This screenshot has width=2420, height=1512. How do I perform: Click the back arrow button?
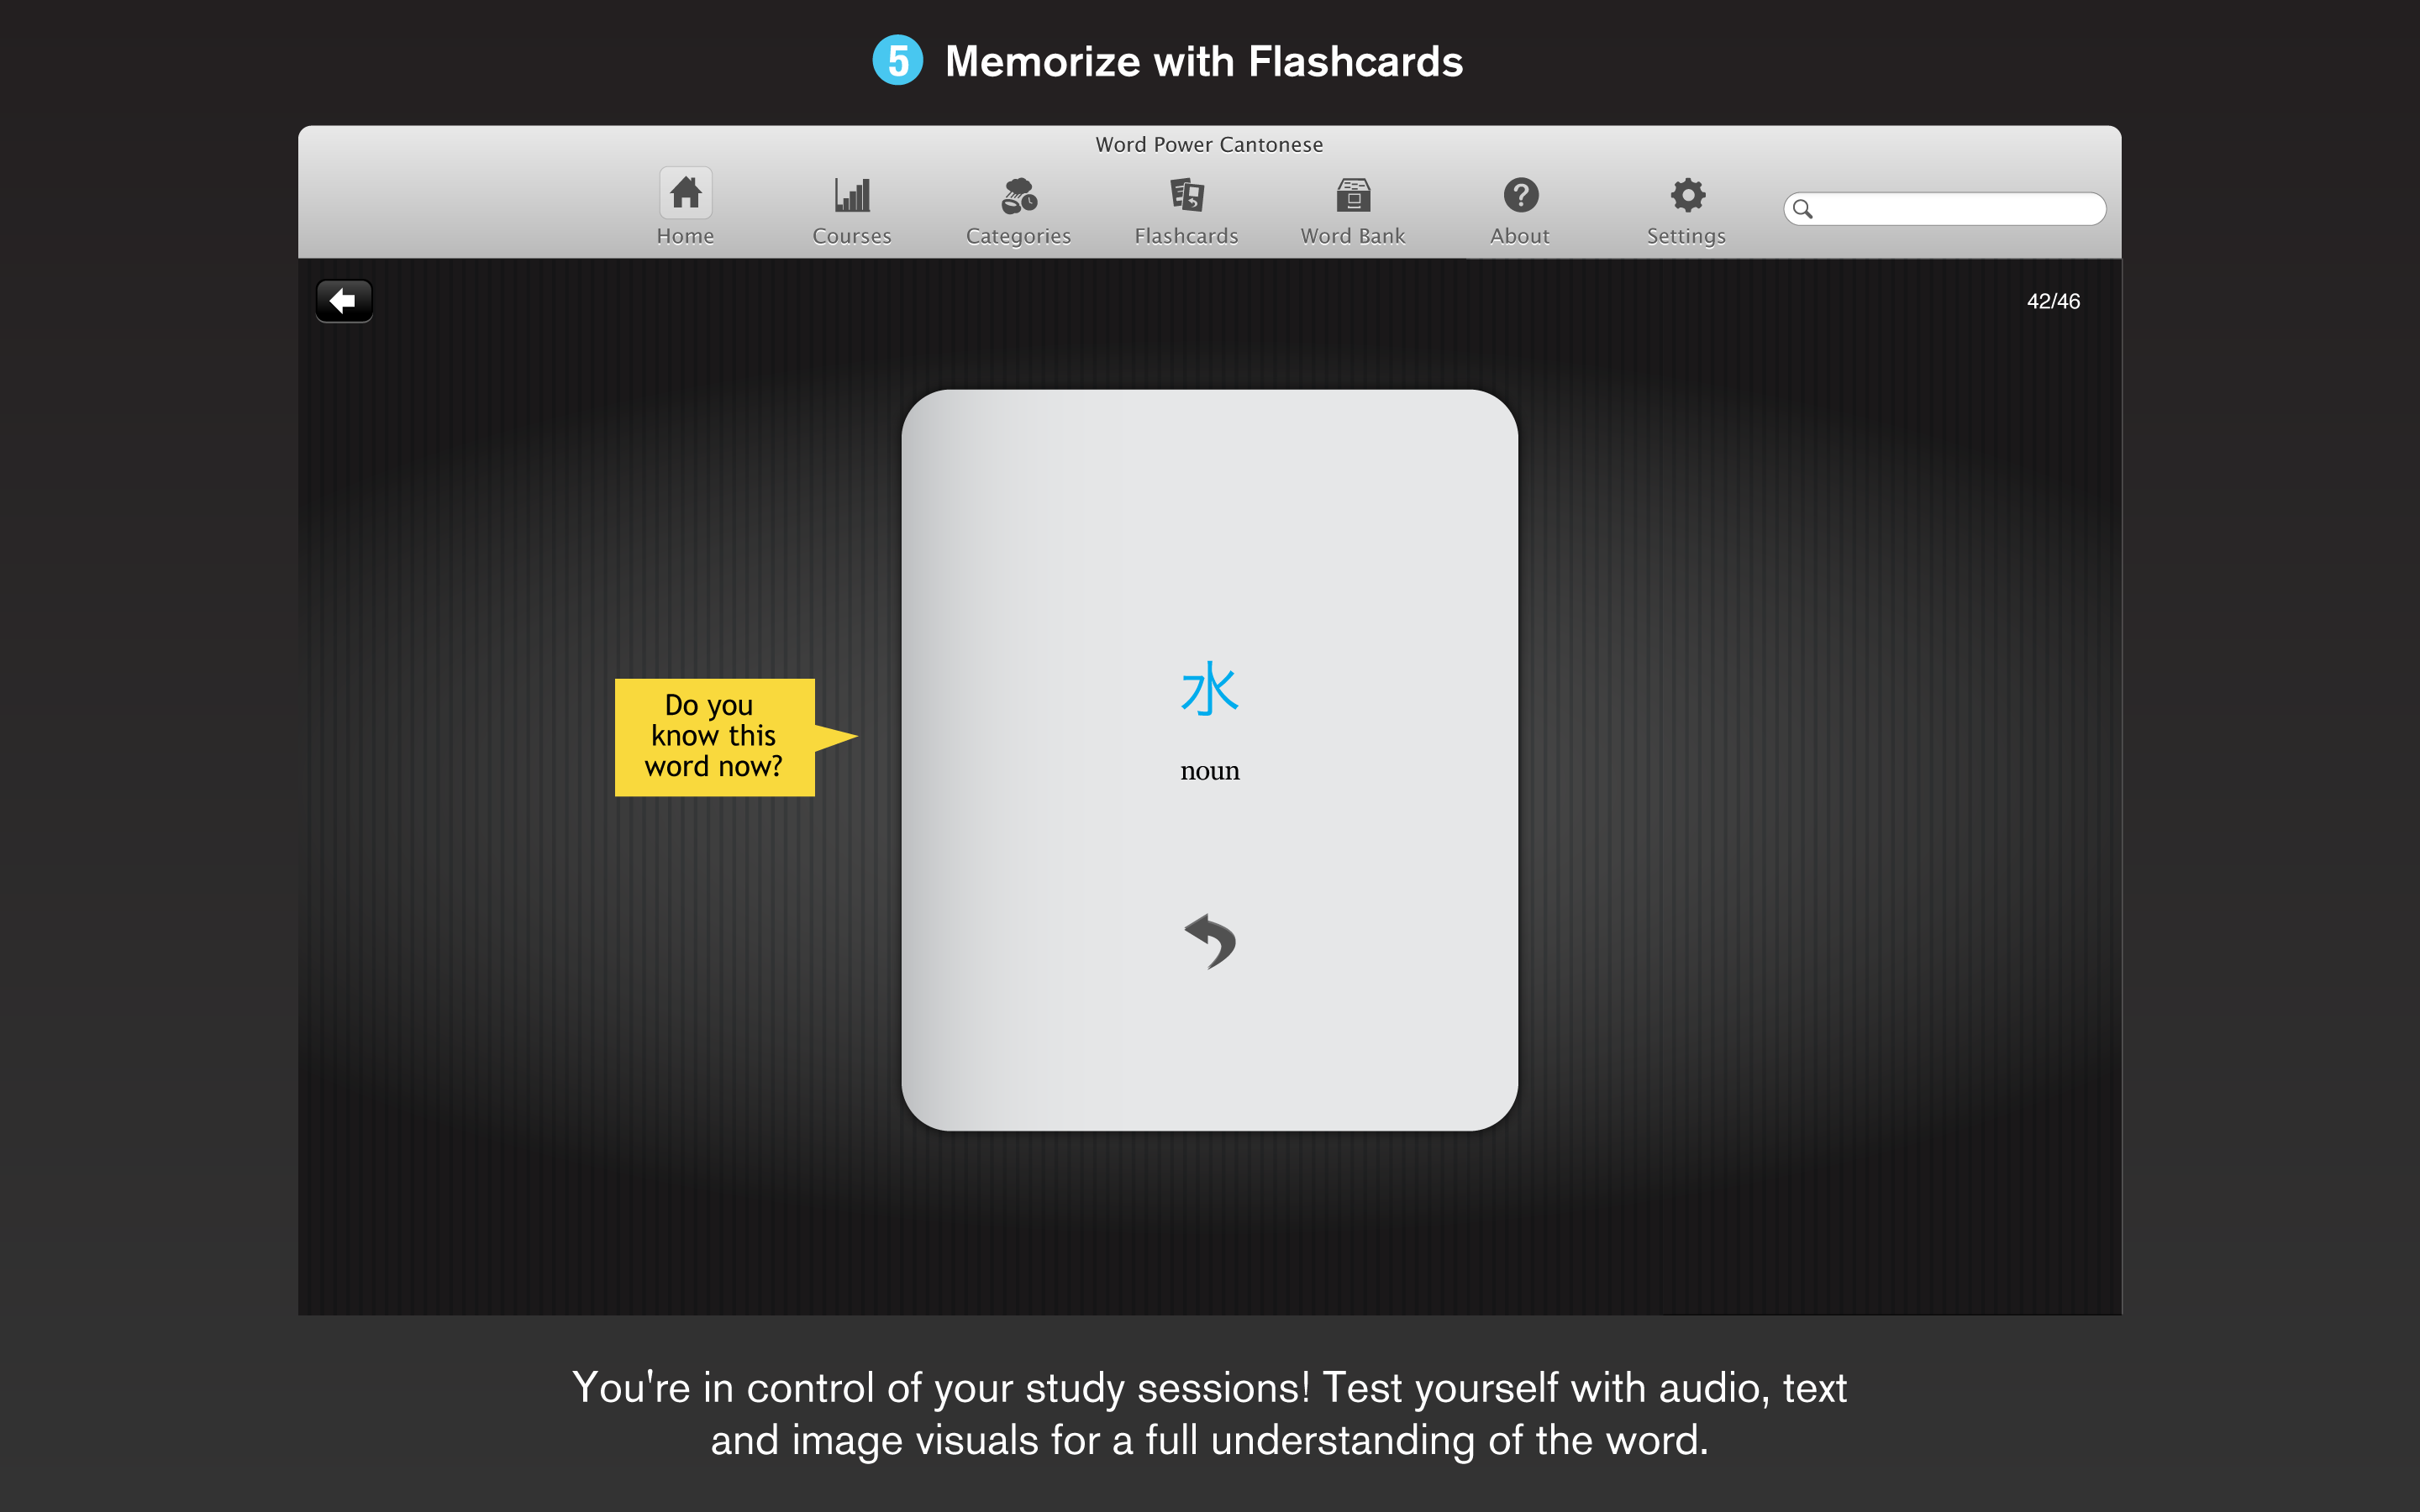click(343, 302)
